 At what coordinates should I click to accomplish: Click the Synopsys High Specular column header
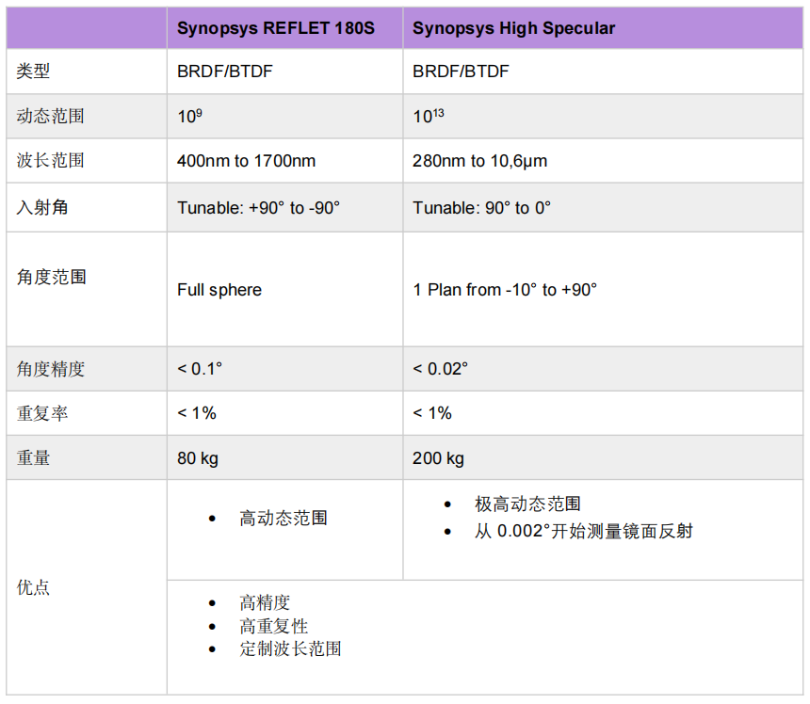513,28
